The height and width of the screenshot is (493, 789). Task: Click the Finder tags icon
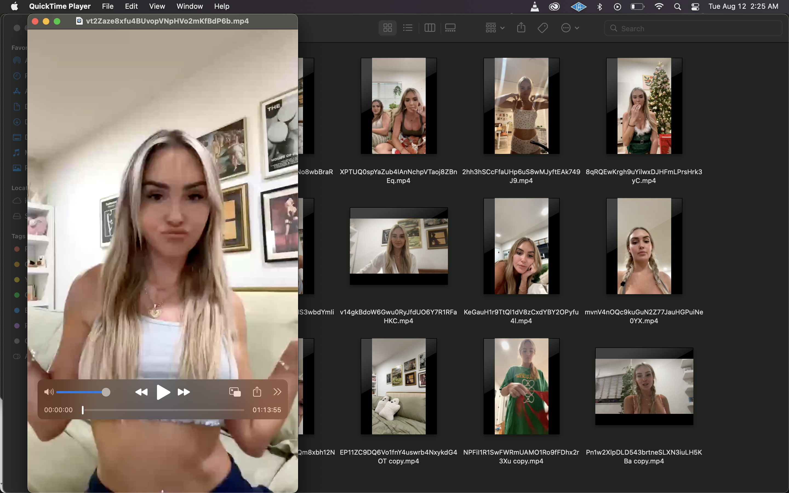coord(542,28)
